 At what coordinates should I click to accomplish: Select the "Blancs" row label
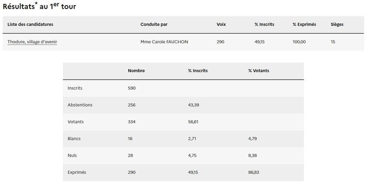(74, 139)
